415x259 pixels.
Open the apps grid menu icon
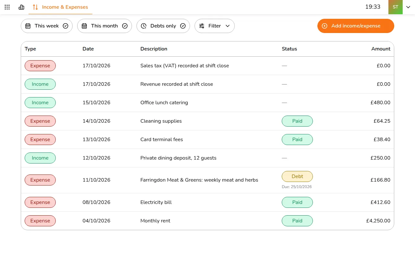7,7
